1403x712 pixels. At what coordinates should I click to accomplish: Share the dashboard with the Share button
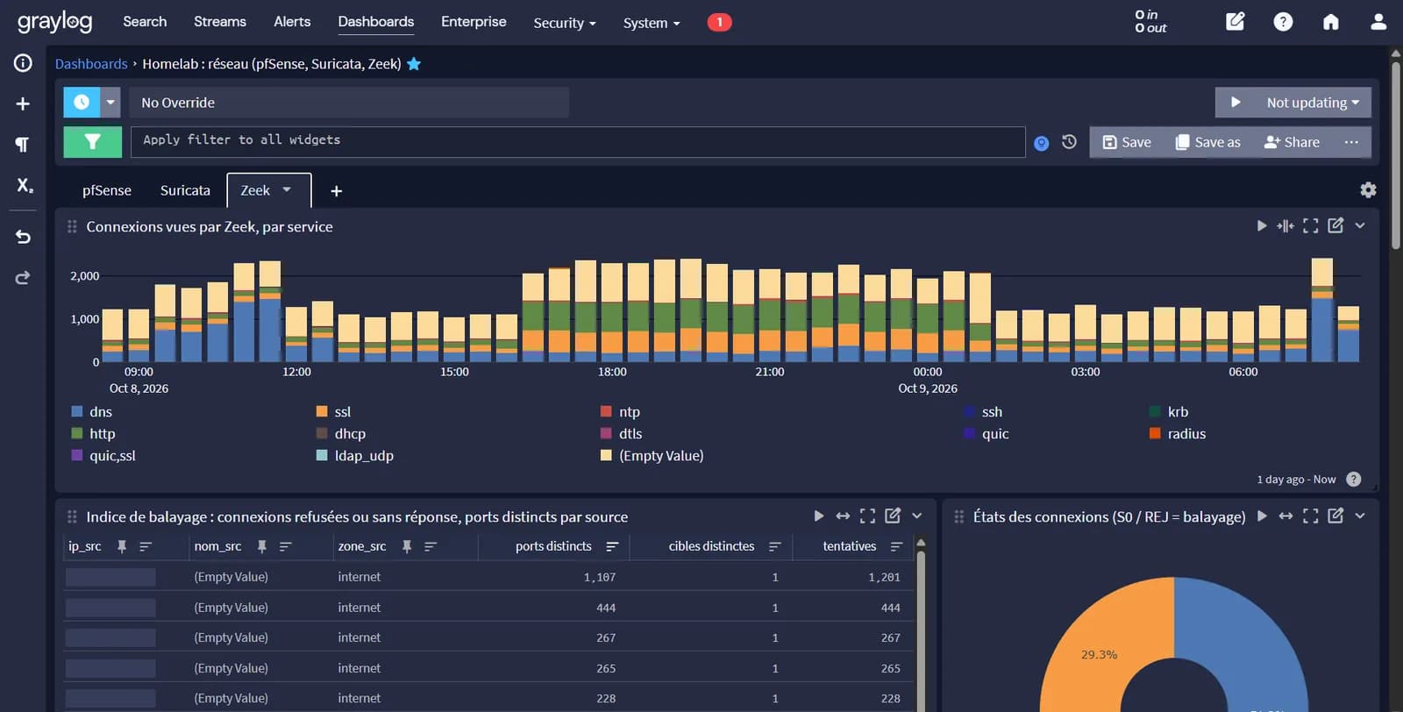coord(1292,142)
